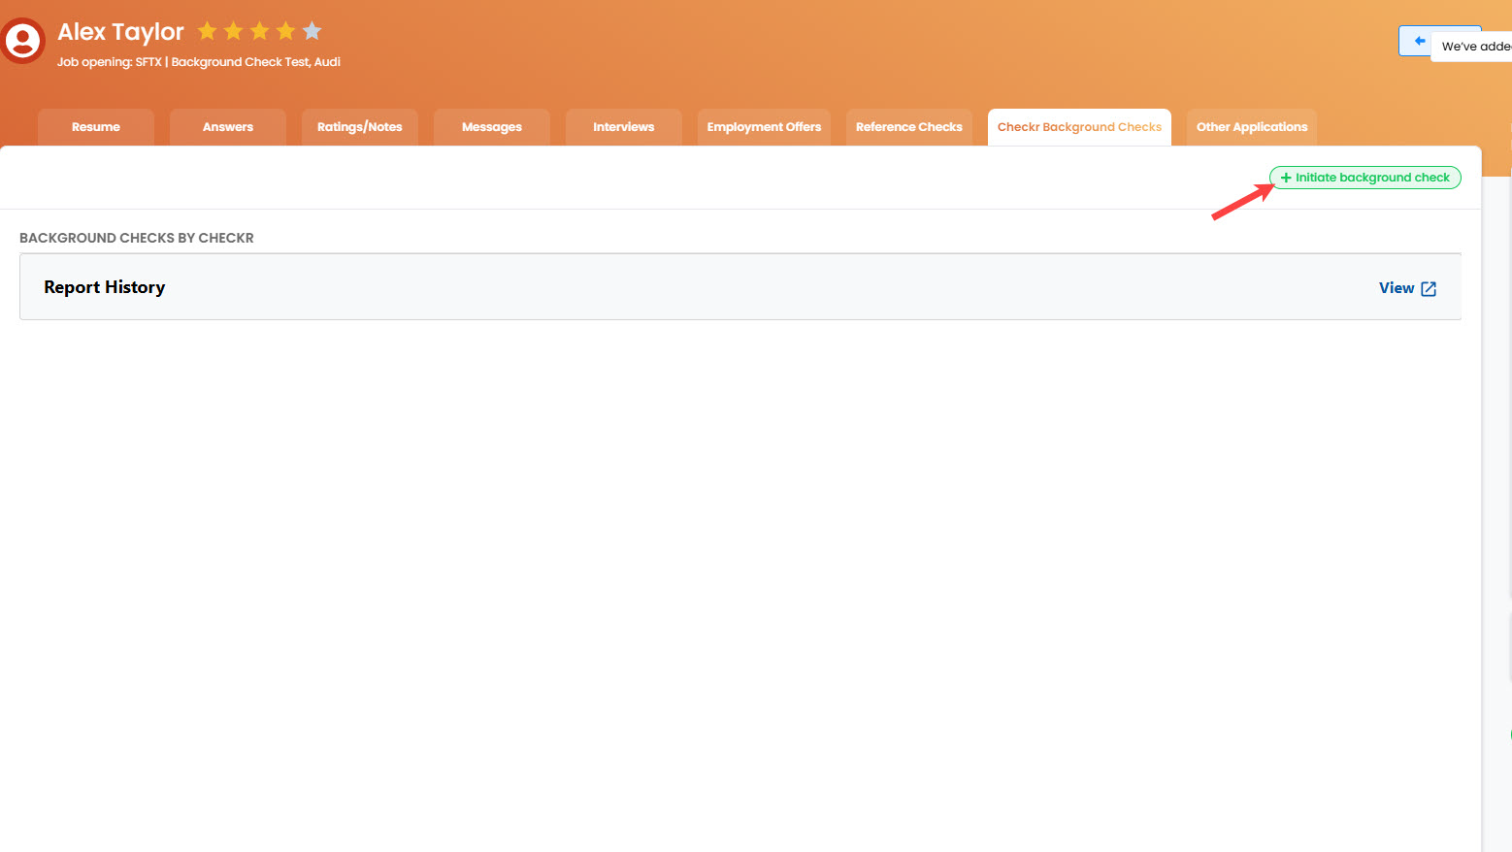Set rating with the third star
This screenshot has height=852, width=1512.
pyautogui.click(x=259, y=31)
